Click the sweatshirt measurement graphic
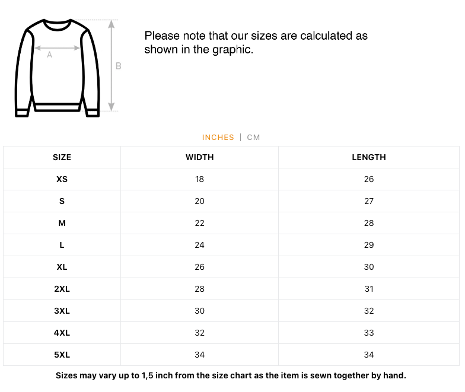 coord(68,68)
